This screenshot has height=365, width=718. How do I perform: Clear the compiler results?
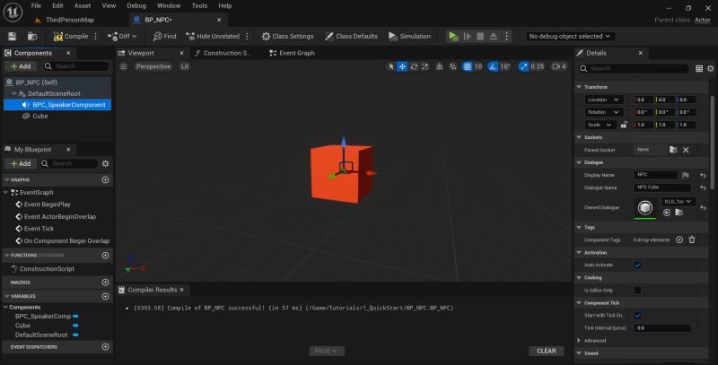547,351
